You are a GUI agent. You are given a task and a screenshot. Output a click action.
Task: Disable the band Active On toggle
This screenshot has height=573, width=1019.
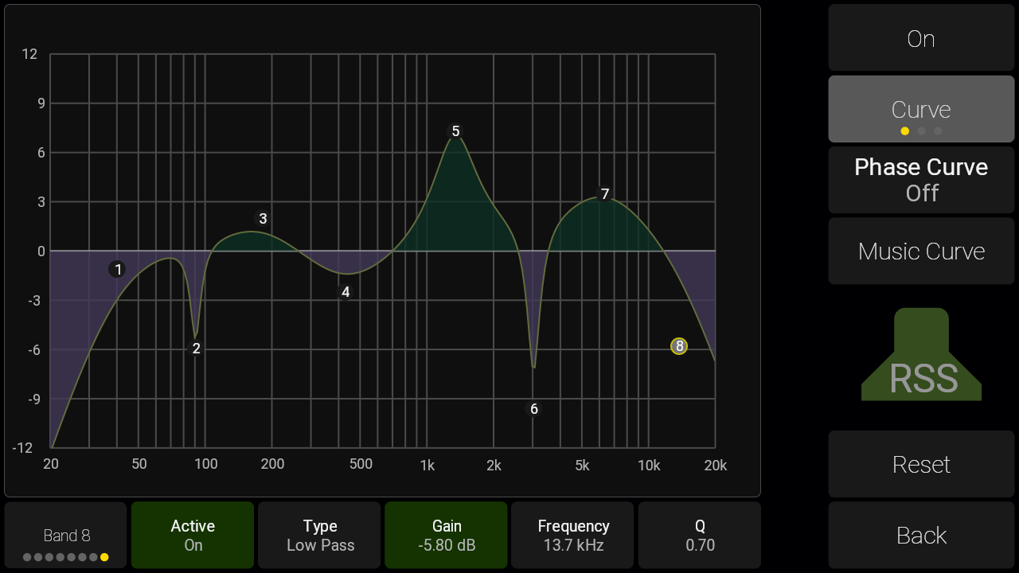pos(193,535)
